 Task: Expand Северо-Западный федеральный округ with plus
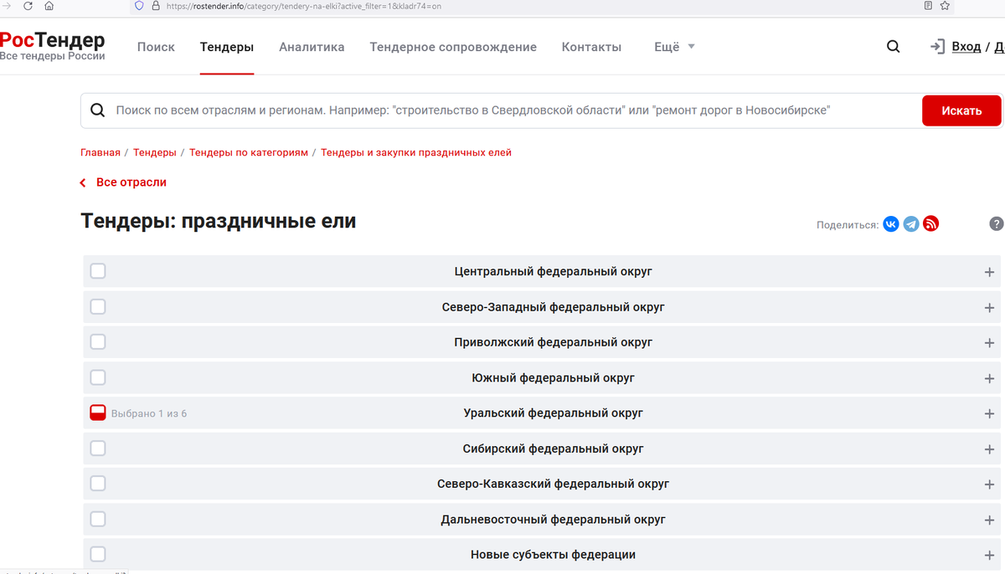pos(989,307)
